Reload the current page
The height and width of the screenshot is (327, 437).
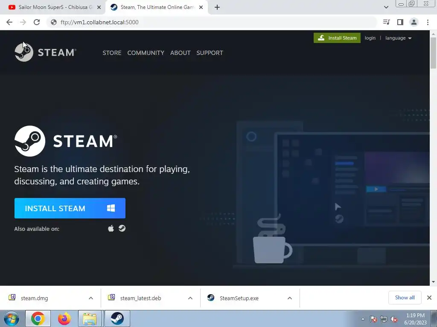[x=37, y=22]
